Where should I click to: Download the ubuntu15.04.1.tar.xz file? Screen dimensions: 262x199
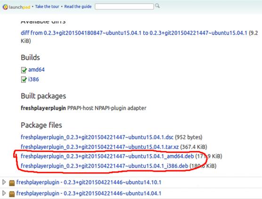pyautogui.click(x=100, y=147)
